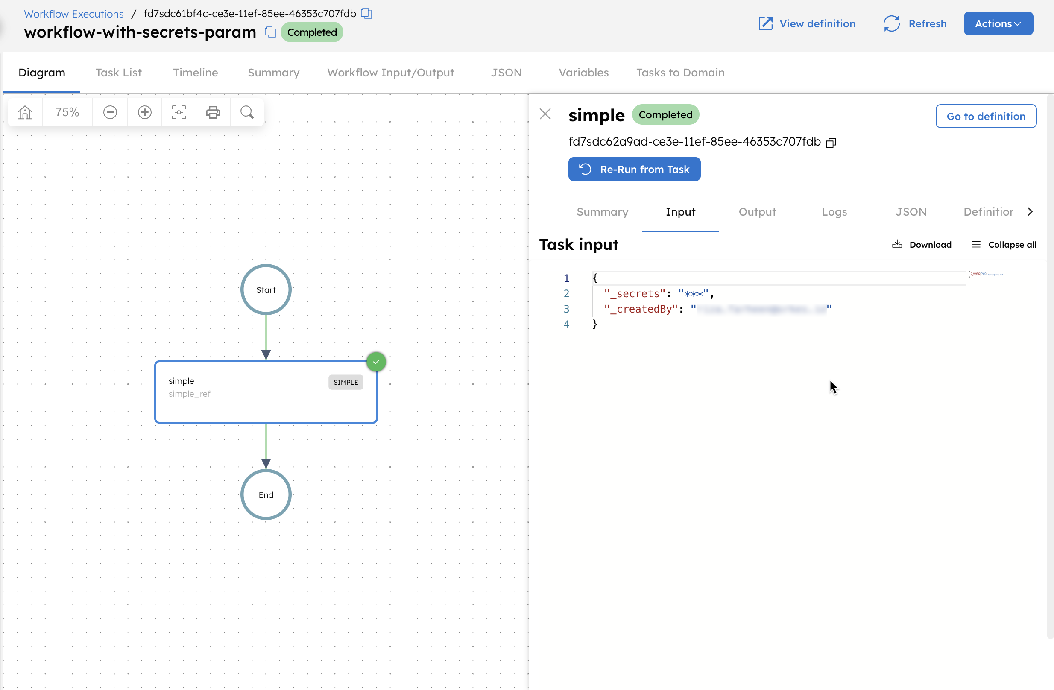Copy the workflow name workflow-with-secrets-param
1054x690 pixels.
click(x=270, y=32)
